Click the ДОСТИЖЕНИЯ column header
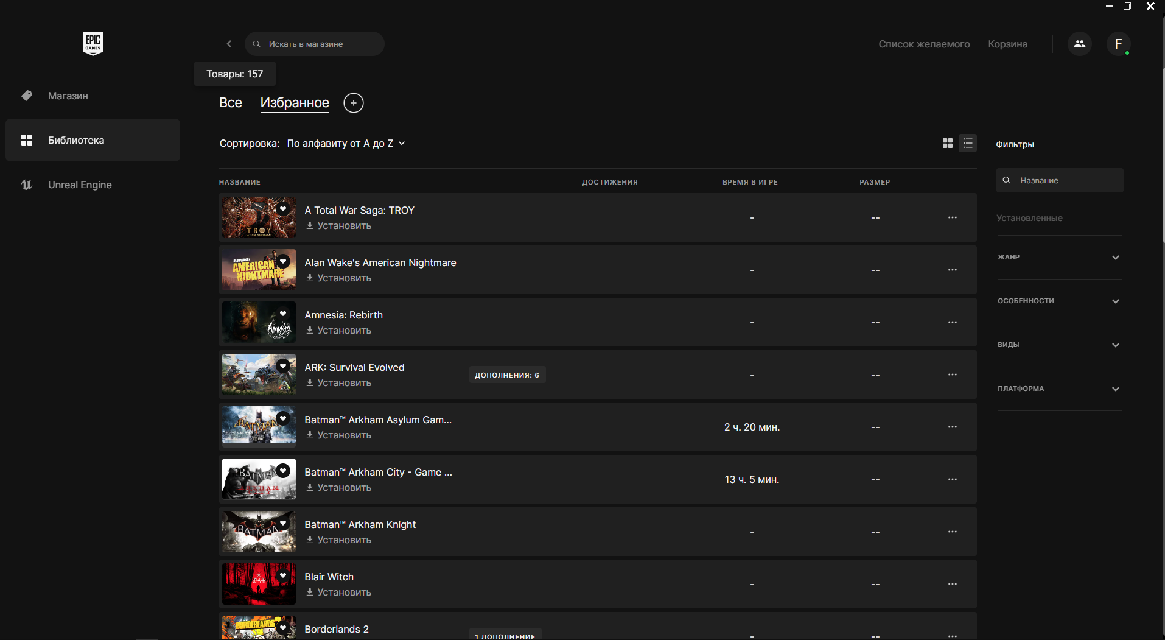The height and width of the screenshot is (640, 1165). point(610,182)
